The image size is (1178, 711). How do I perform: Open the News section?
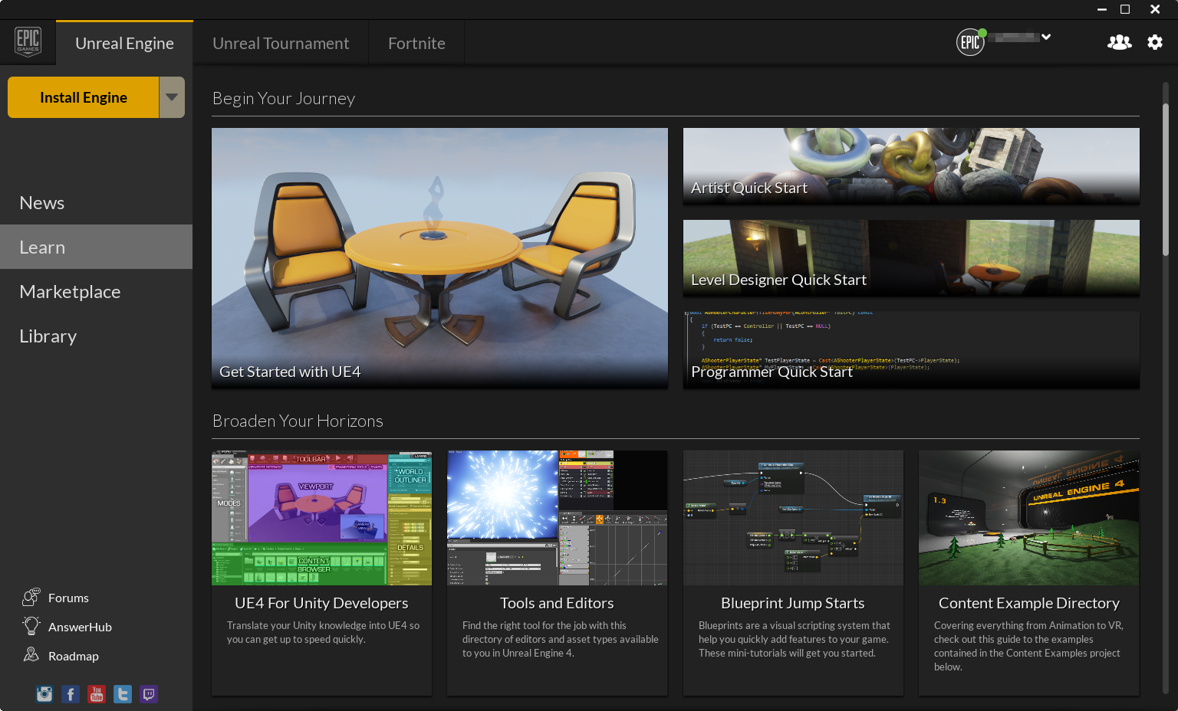pos(96,203)
